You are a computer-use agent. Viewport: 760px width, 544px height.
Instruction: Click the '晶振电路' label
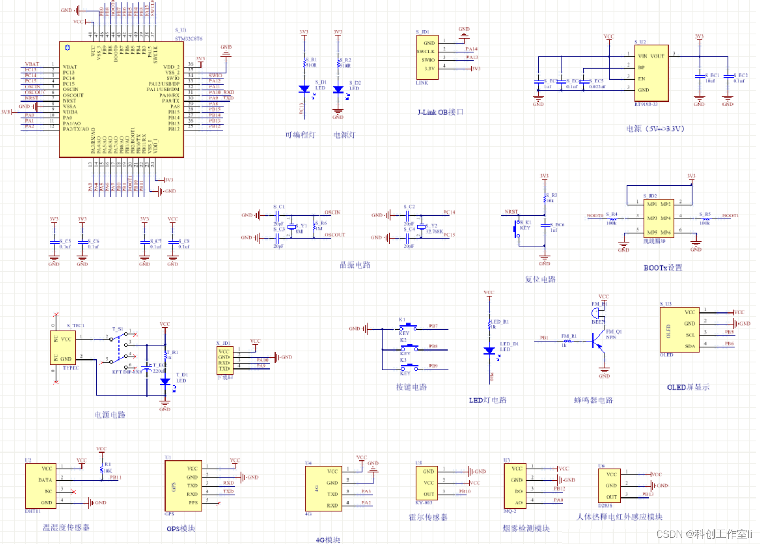(x=355, y=265)
